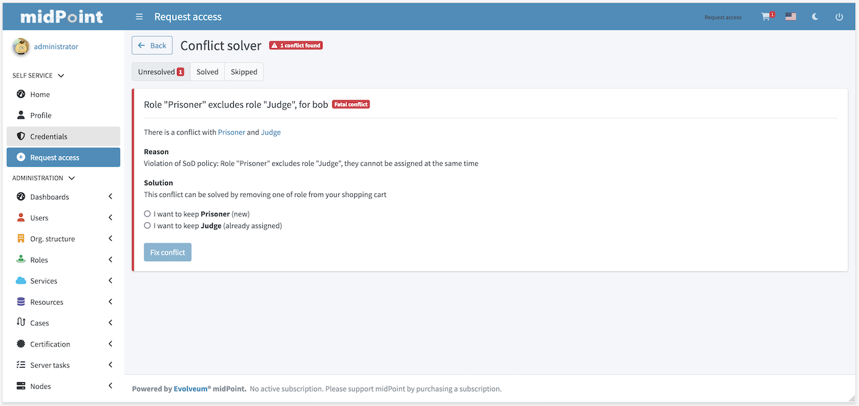Click the administrator avatar image
Screen dimensions: 859x406
(x=21, y=46)
